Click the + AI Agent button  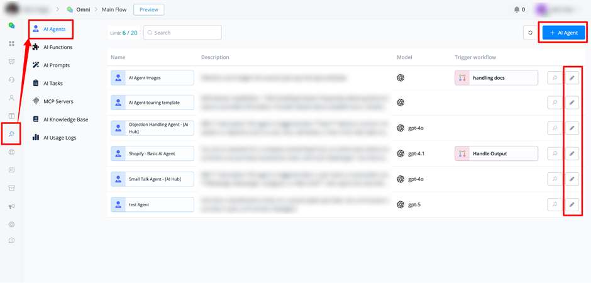point(564,33)
